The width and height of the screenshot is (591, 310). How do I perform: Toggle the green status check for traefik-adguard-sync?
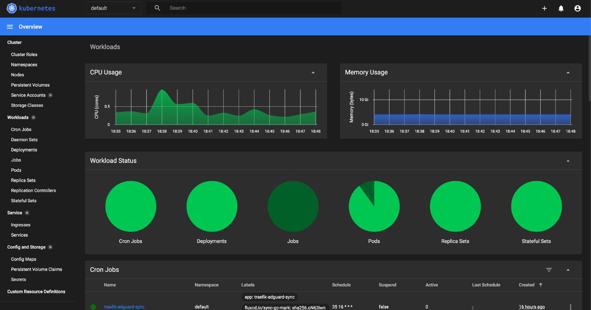coord(93,307)
